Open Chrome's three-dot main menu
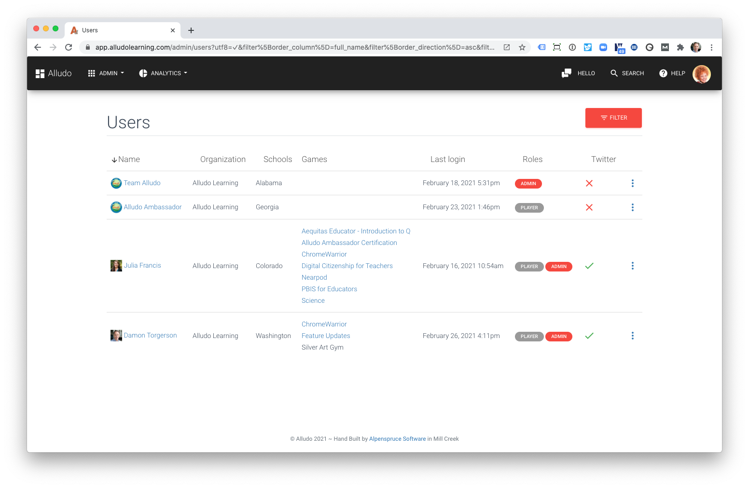Image resolution: width=749 pixels, height=488 pixels. pyautogui.click(x=711, y=47)
